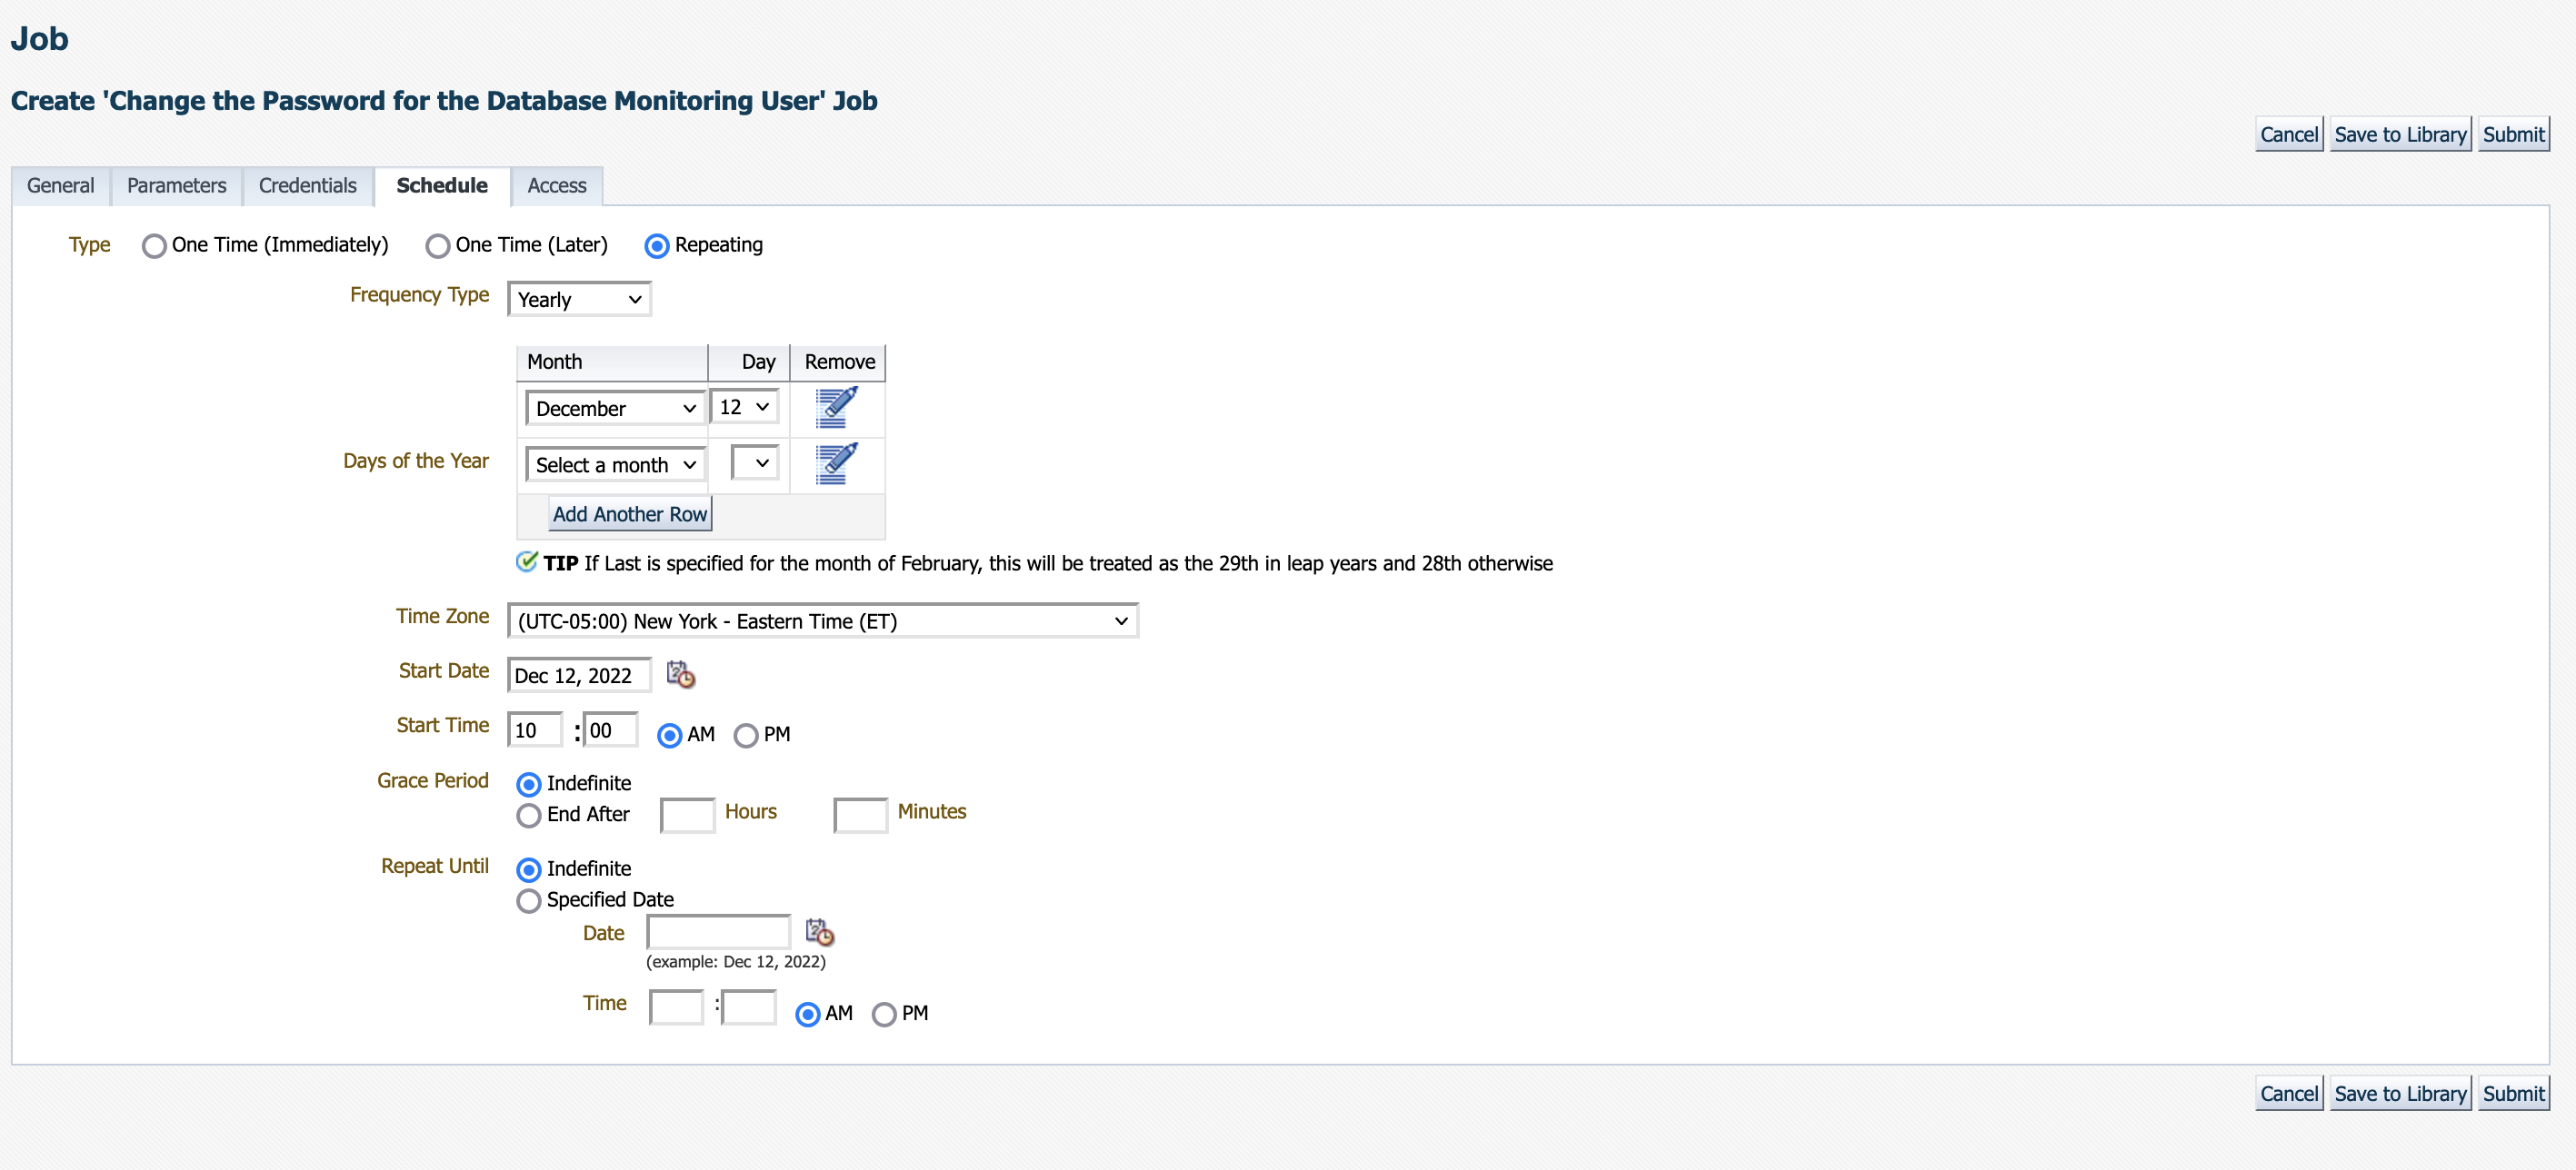Select Specified Date for Repeat Until
Viewport: 2576px width, 1170px height.
(x=529, y=900)
